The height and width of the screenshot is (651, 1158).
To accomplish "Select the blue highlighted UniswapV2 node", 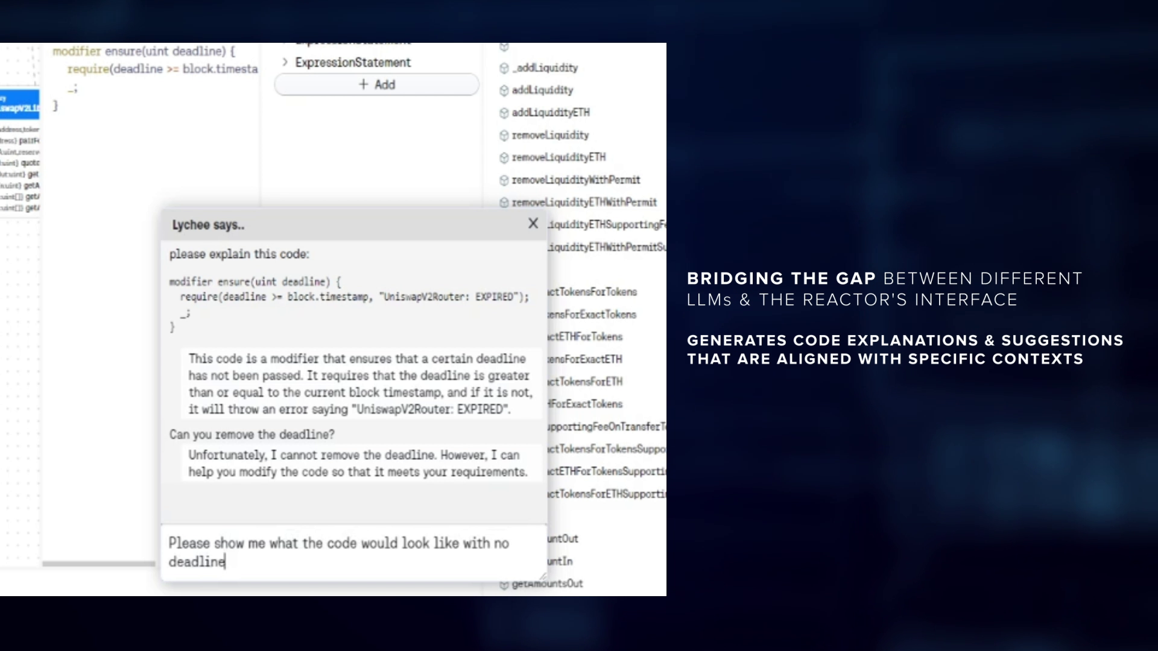I will coord(20,104).
